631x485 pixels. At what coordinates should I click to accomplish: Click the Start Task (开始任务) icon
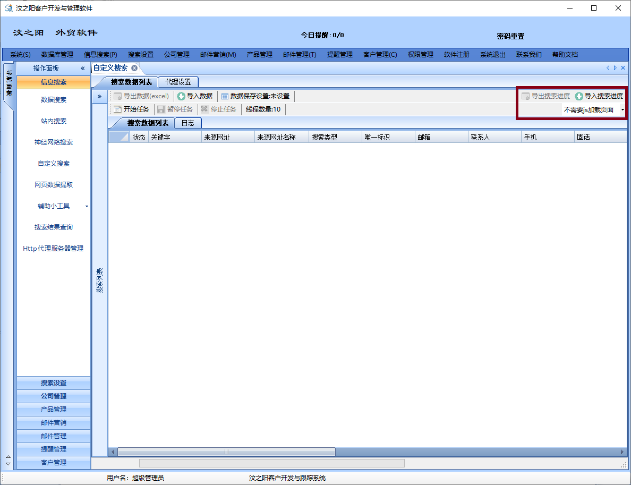coord(118,109)
